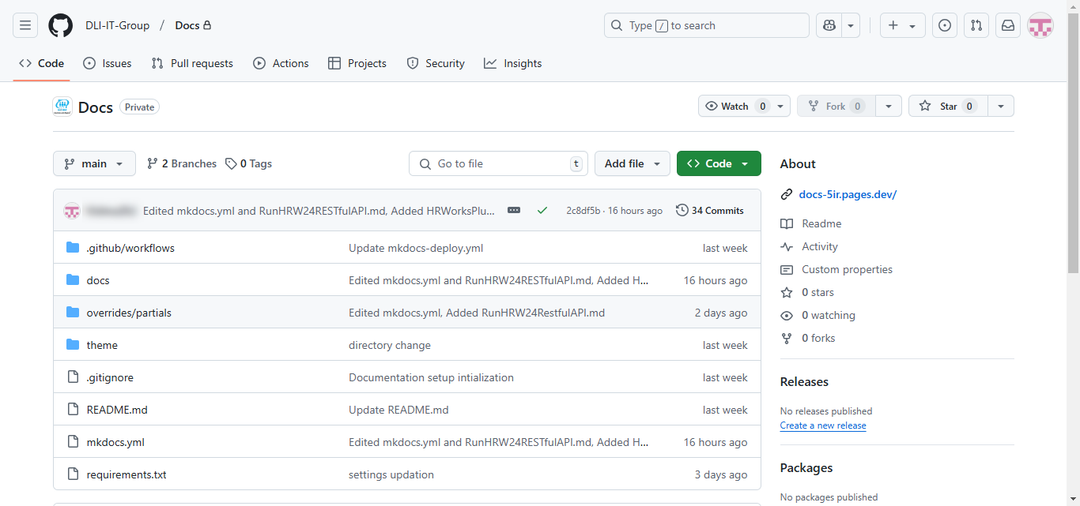Click the GitHub octocat home logo
This screenshot has width=1080, height=506.
[60, 24]
